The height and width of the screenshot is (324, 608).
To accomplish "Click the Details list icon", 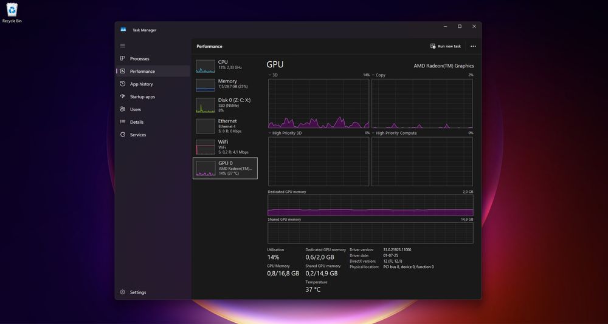I will click(x=123, y=121).
